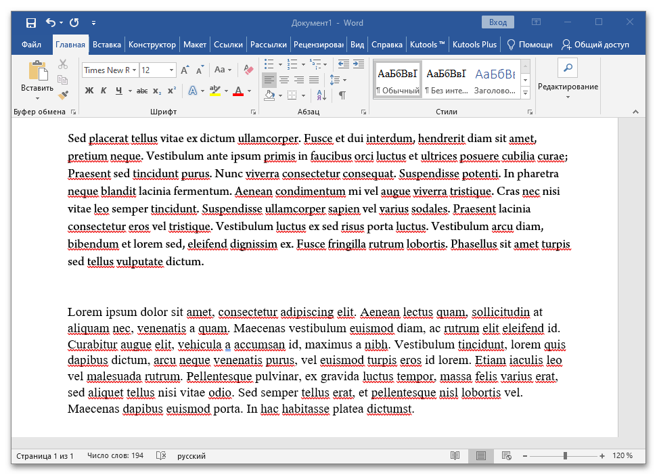This screenshot has height=475, width=657.
Task: Switch to the Вставка ribbon tab
Action: pyautogui.click(x=107, y=45)
